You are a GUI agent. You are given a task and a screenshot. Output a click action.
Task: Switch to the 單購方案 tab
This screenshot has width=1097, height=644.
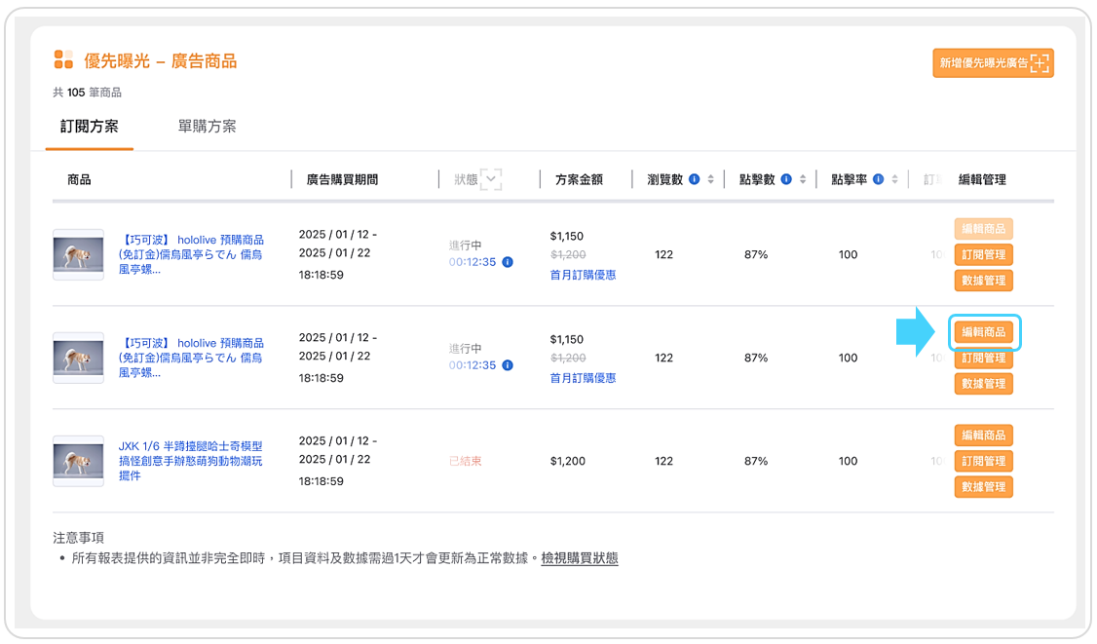click(207, 127)
